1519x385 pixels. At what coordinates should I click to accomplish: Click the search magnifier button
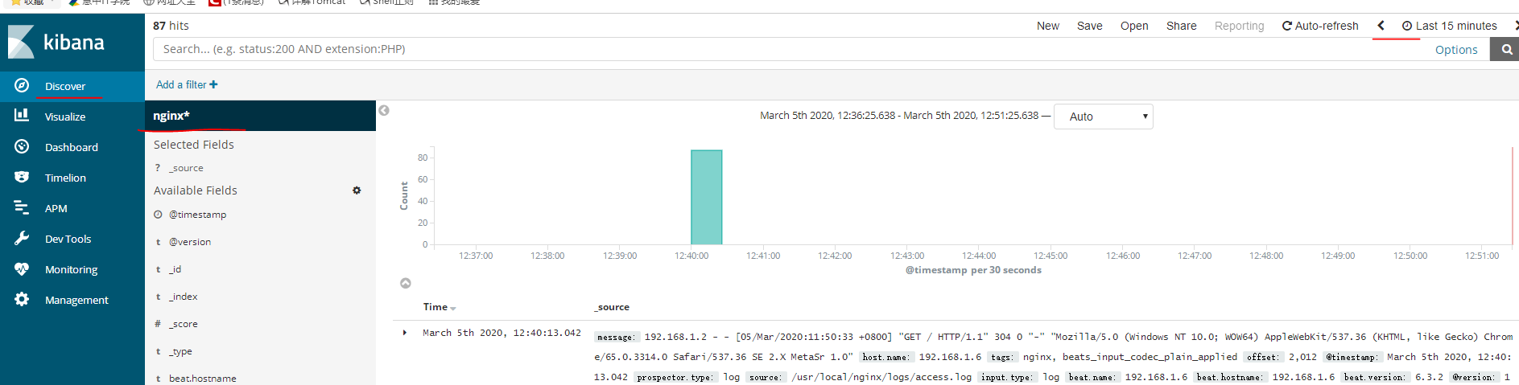tap(1505, 50)
